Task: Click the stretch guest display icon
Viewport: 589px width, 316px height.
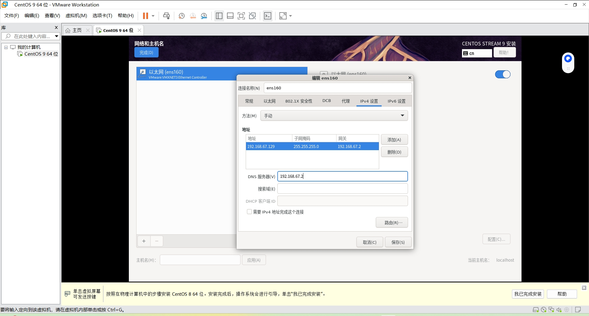Action: tap(283, 16)
